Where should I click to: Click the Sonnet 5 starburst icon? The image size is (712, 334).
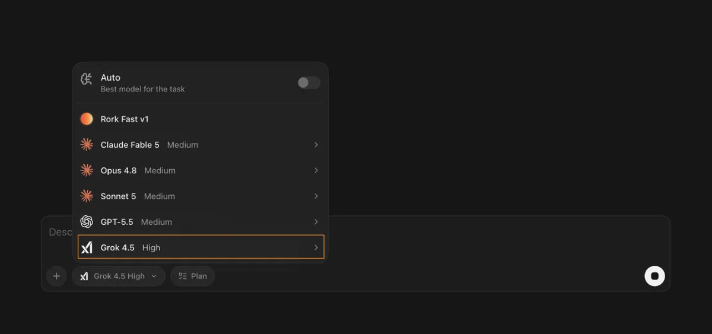click(87, 196)
